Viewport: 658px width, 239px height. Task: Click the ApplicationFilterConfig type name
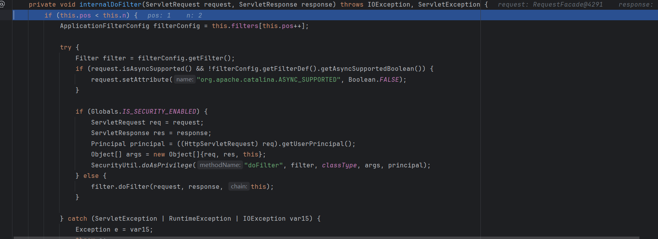(x=104, y=26)
